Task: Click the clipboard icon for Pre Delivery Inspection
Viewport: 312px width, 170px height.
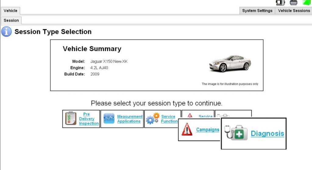Action: pyautogui.click(x=71, y=119)
